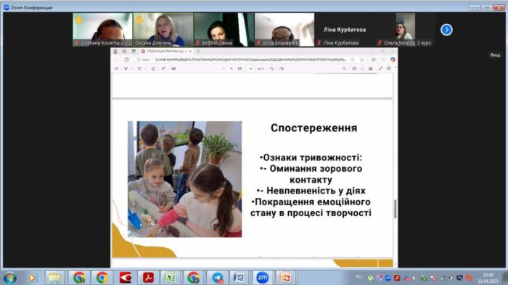Open the PDF viewer settings gear
The height and width of the screenshot is (285, 508).
click(388, 69)
